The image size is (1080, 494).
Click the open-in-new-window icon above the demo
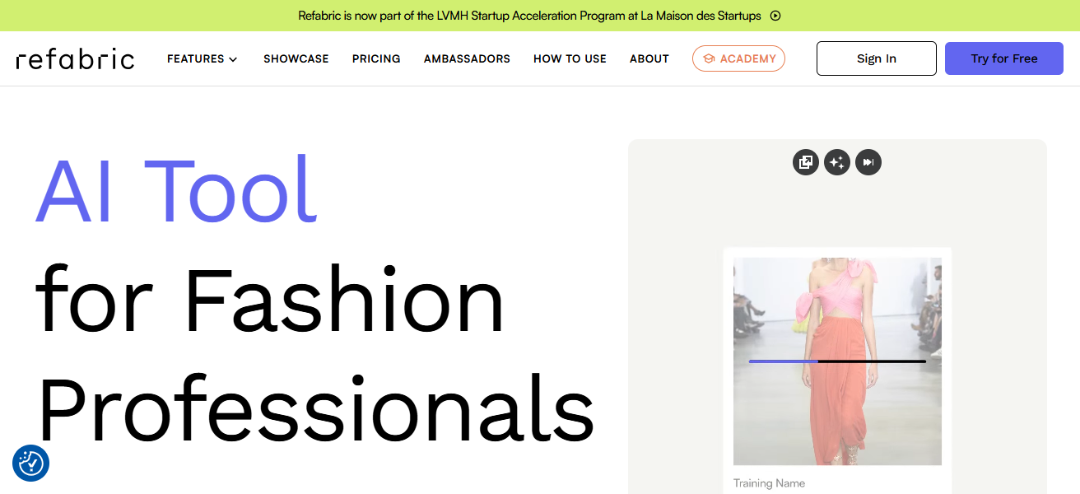point(806,162)
